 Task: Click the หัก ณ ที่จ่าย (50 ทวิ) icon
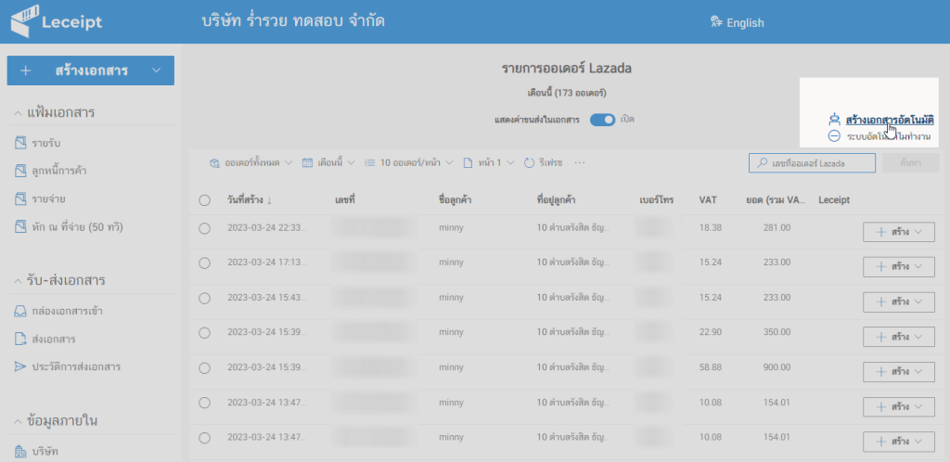20,226
